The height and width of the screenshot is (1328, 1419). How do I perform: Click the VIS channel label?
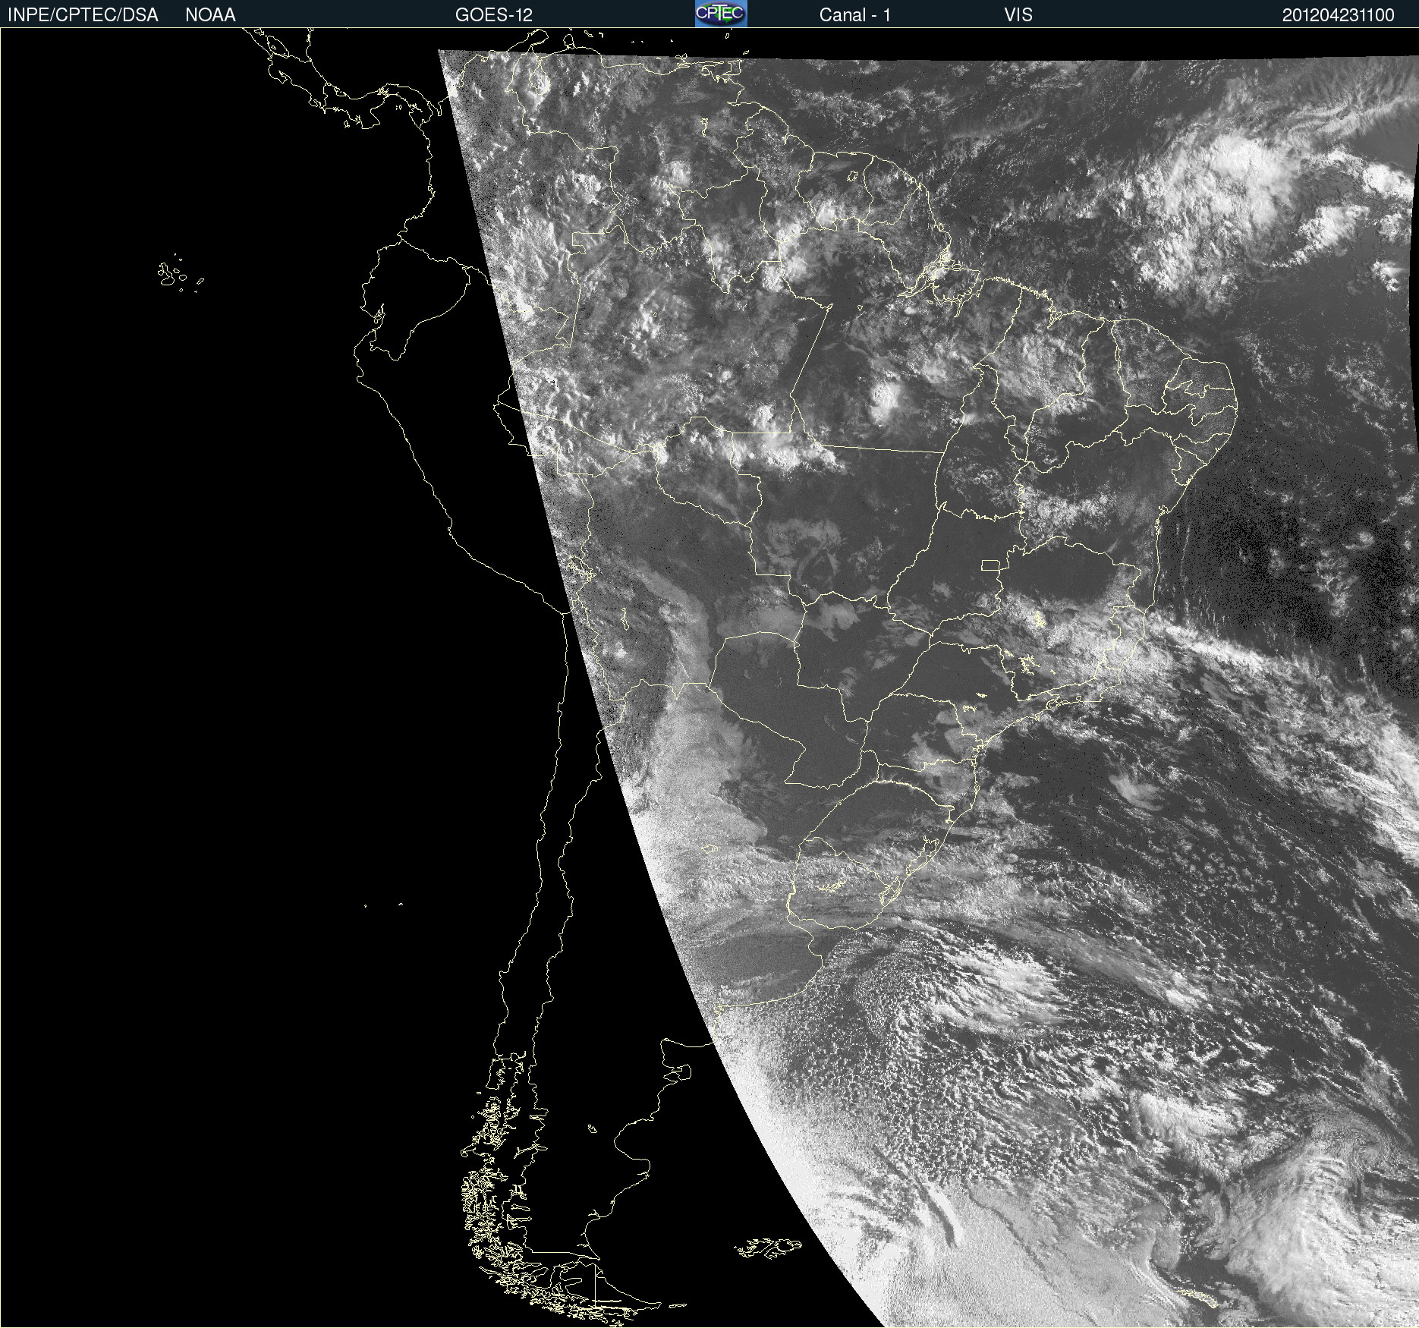click(1018, 15)
